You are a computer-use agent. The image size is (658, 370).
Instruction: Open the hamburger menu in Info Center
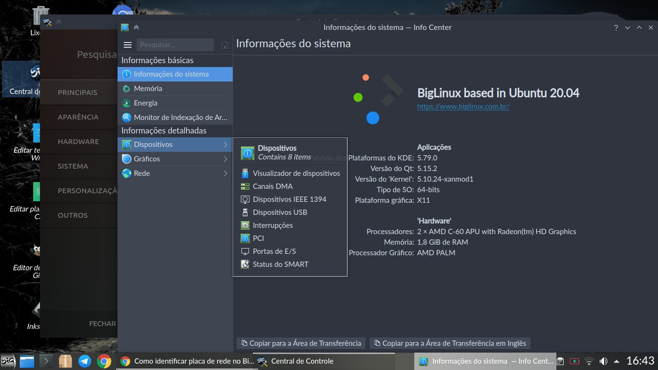(x=127, y=45)
